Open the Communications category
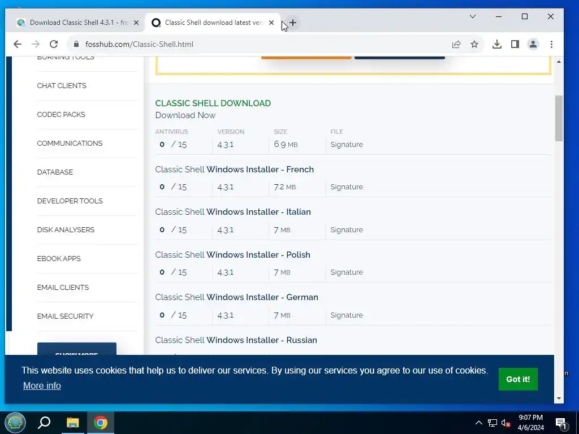Image resolution: width=579 pixels, height=434 pixels. pos(70,143)
